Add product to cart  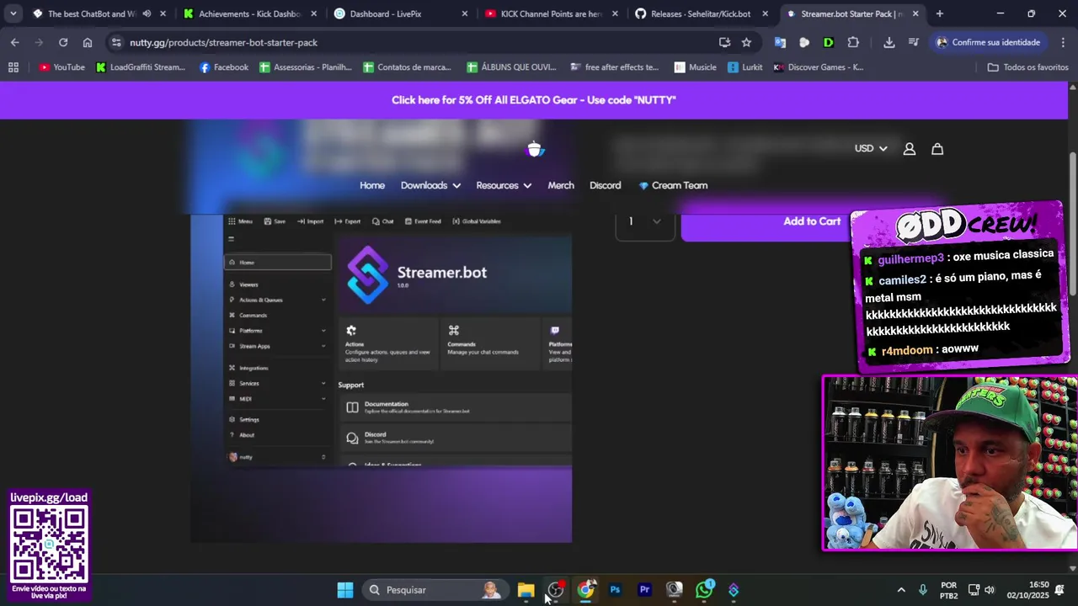812,221
